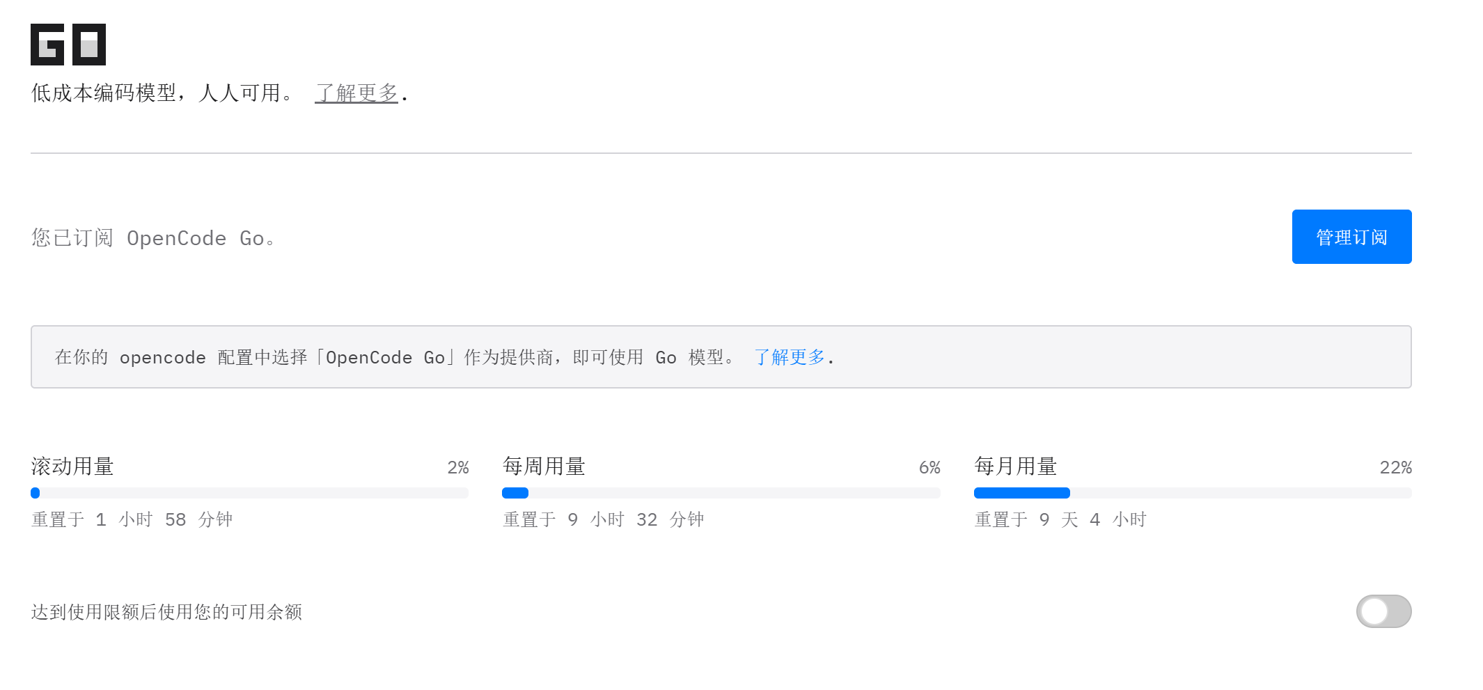Image resolution: width=1483 pixels, height=690 pixels.
Task: Click the 管理订阅 button
Action: pyautogui.click(x=1351, y=237)
